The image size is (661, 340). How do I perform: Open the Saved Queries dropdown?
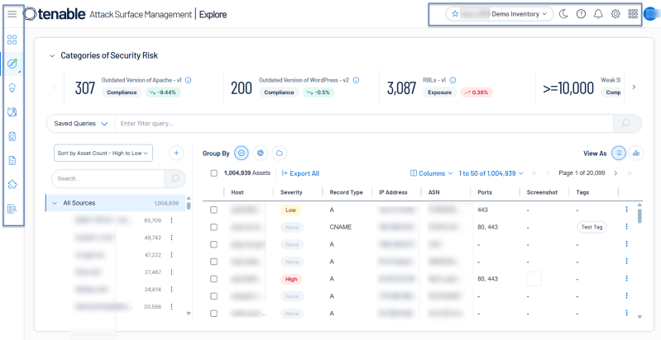pyautogui.click(x=81, y=124)
